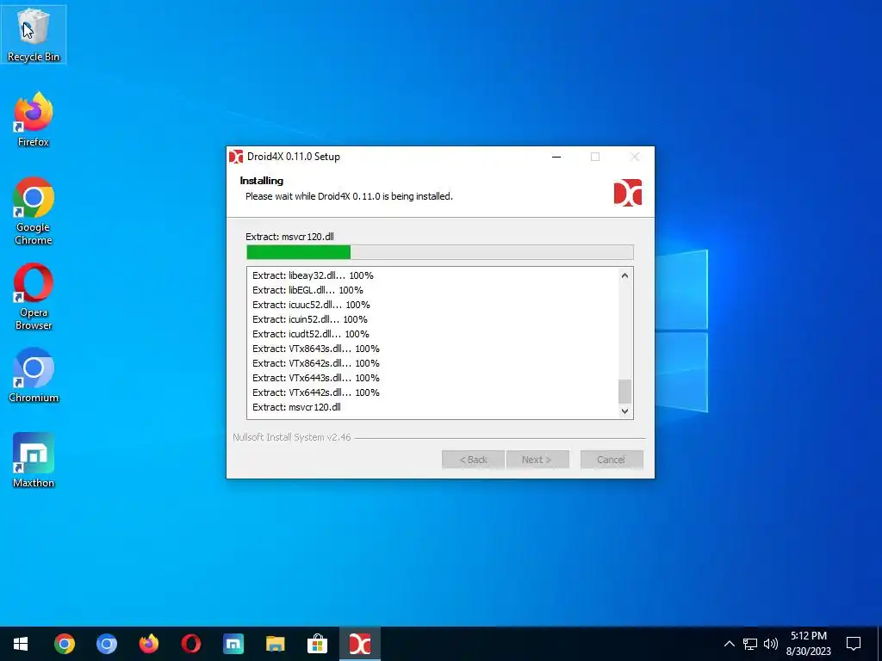
Task: Click the install log scrollbar down arrow
Action: 625,411
